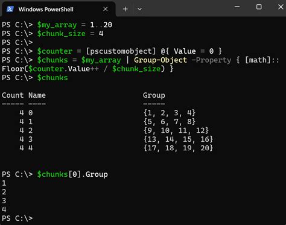The width and height of the screenshot is (286, 225).
Task: Click group value {9, 10, 11, 12}
Action: pos(176,130)
